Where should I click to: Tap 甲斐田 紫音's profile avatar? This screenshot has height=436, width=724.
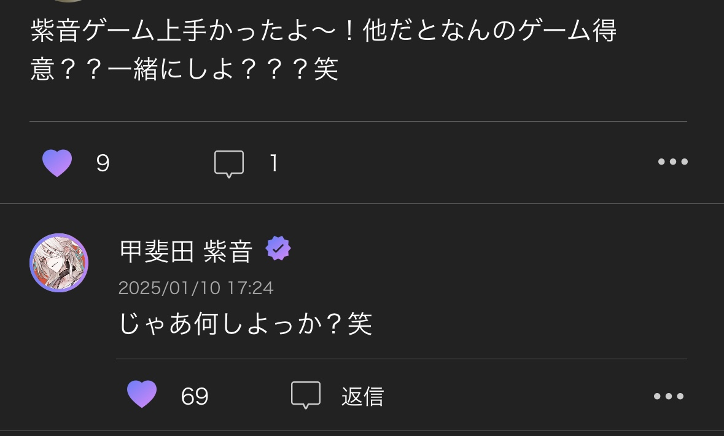tap(59, 263)
